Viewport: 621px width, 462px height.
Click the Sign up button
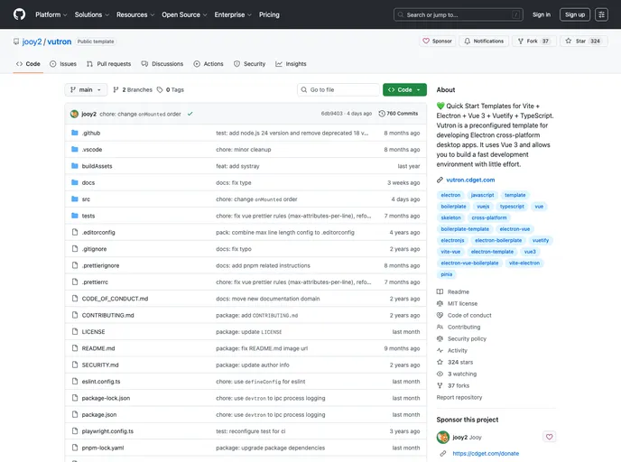[x=574, y=14]
